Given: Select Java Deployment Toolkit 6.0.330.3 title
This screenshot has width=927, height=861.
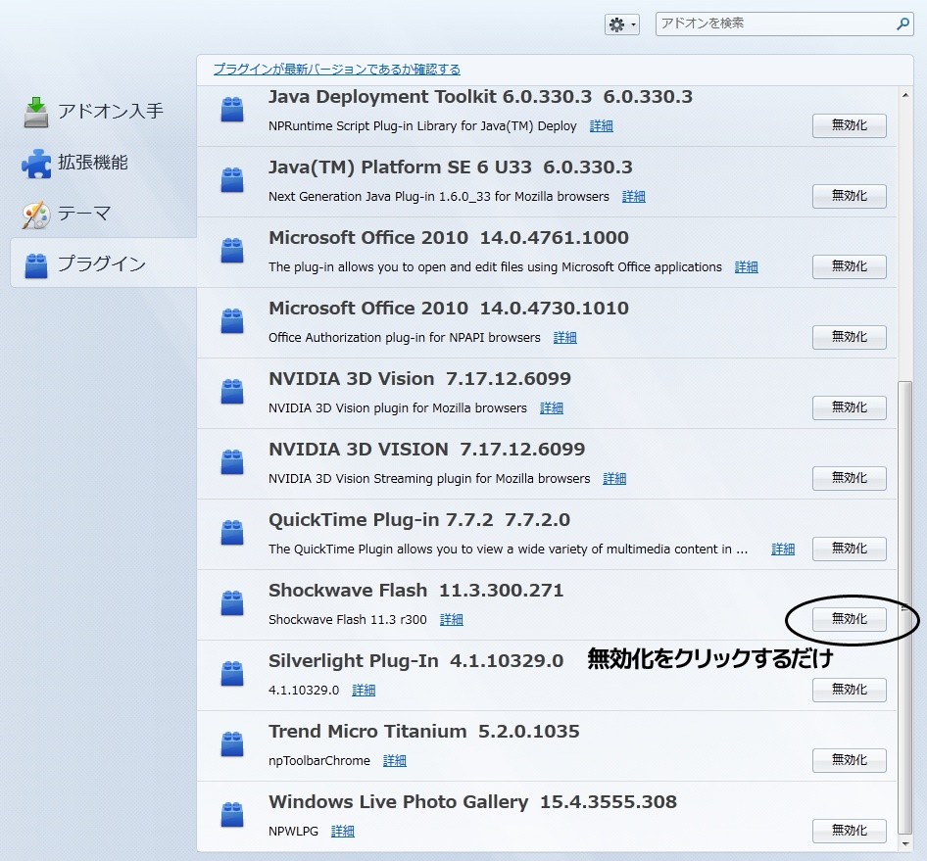Looking at the screenshot, I should [x=480, y=97].
